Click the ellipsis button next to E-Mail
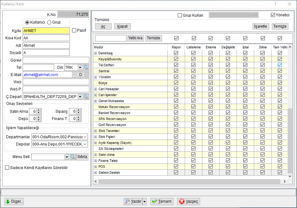 click(x=75, y=75)
